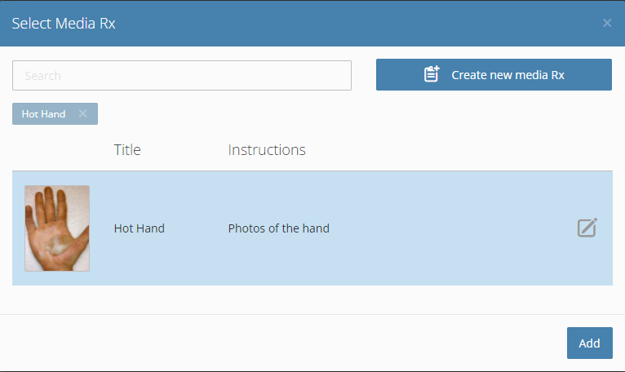The width and height of the screenshot is (625, 372).
Task: Open the edit pencil icon for Hot Hand
Action: pos(587,228)
